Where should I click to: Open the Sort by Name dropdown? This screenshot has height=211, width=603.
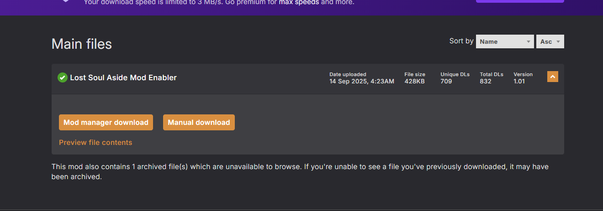(x=505, y=41)
